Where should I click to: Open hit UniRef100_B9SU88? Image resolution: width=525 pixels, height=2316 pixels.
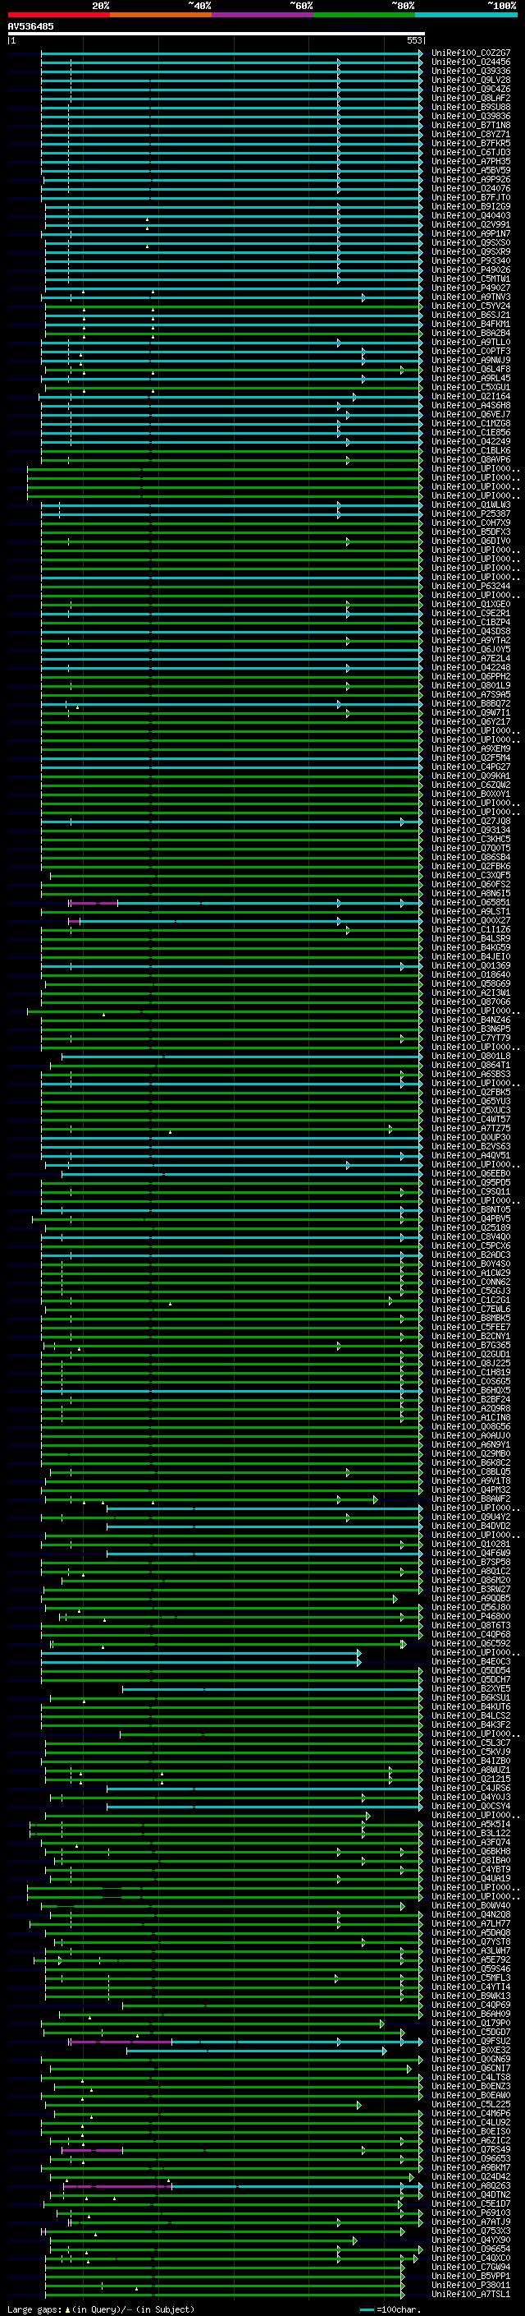click(x=471, y=107)
